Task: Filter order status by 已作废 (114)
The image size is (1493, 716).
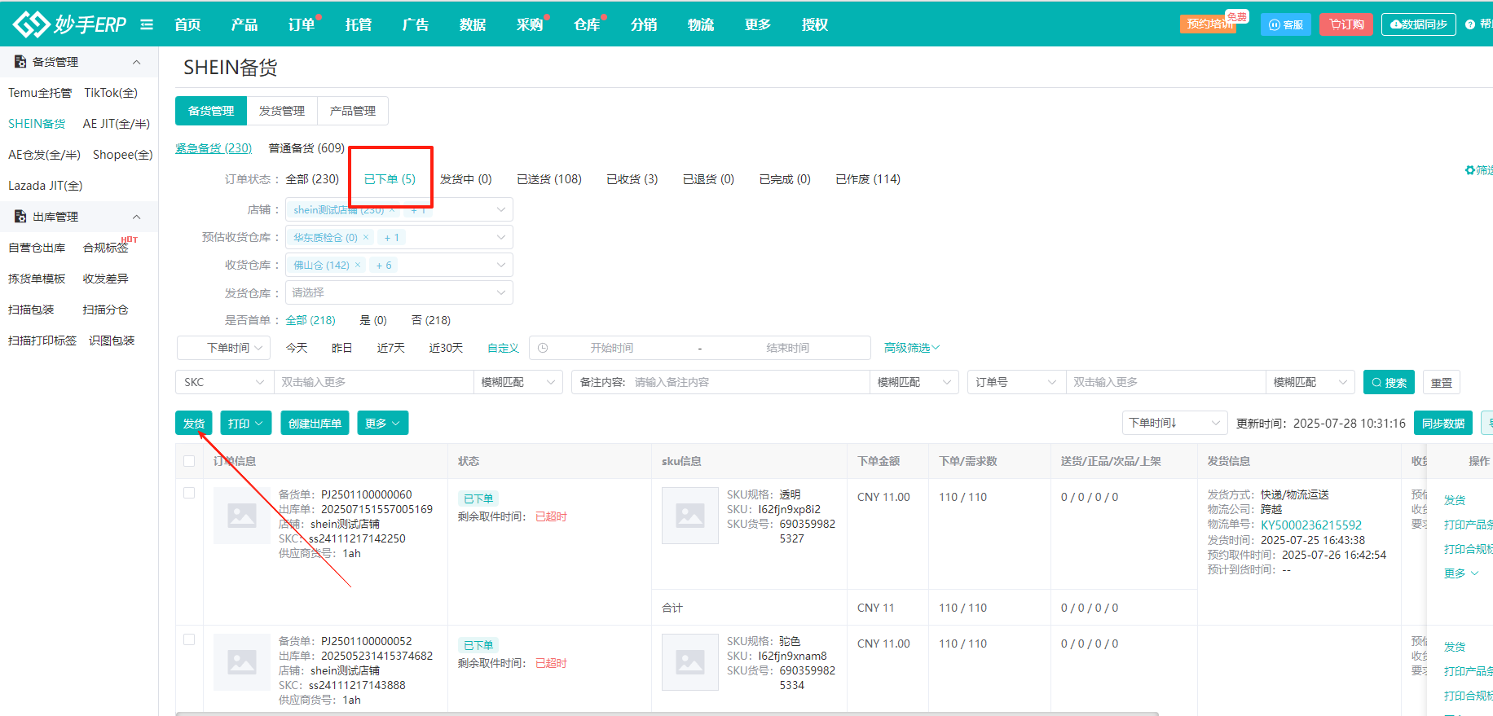Action: pyautogui.click(x=868, y=179)
